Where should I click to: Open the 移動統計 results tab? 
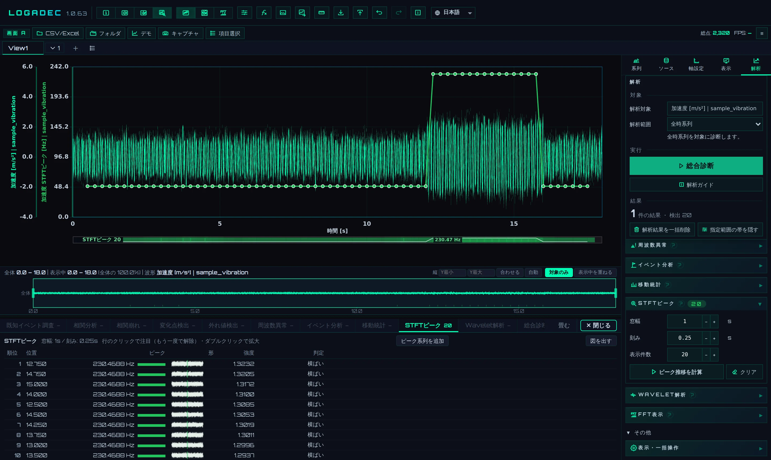coord(377,325)
